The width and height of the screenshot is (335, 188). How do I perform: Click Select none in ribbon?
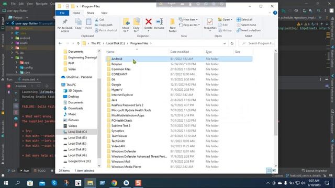pyautogui.click(x=247, y=25)
